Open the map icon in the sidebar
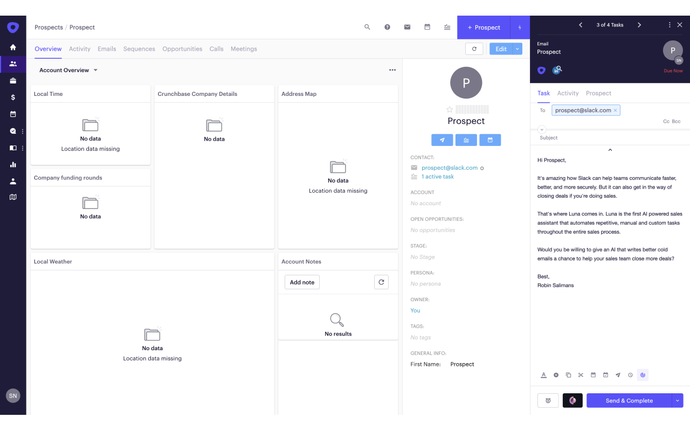The image size is (690, 431). click(x=13, y=197)
